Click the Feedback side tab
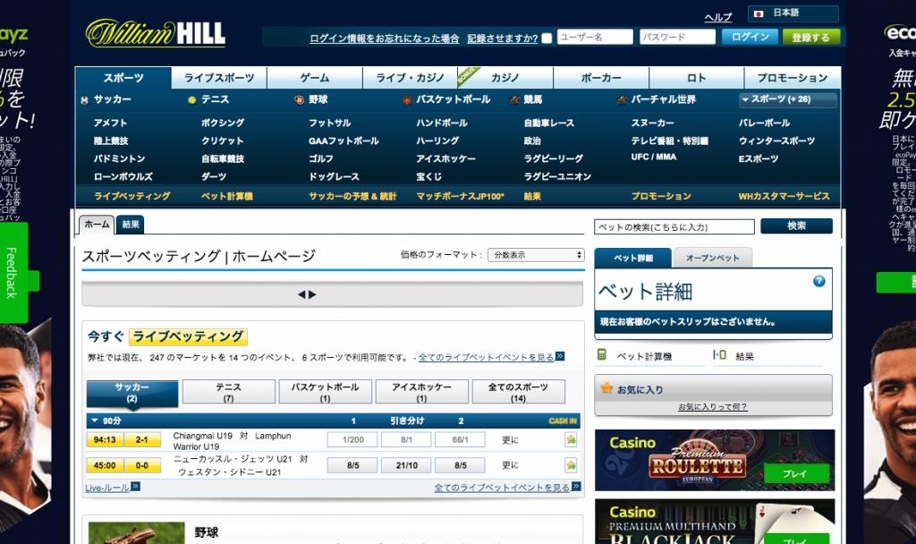The image size is (916, 544). (x=13, y=273)
